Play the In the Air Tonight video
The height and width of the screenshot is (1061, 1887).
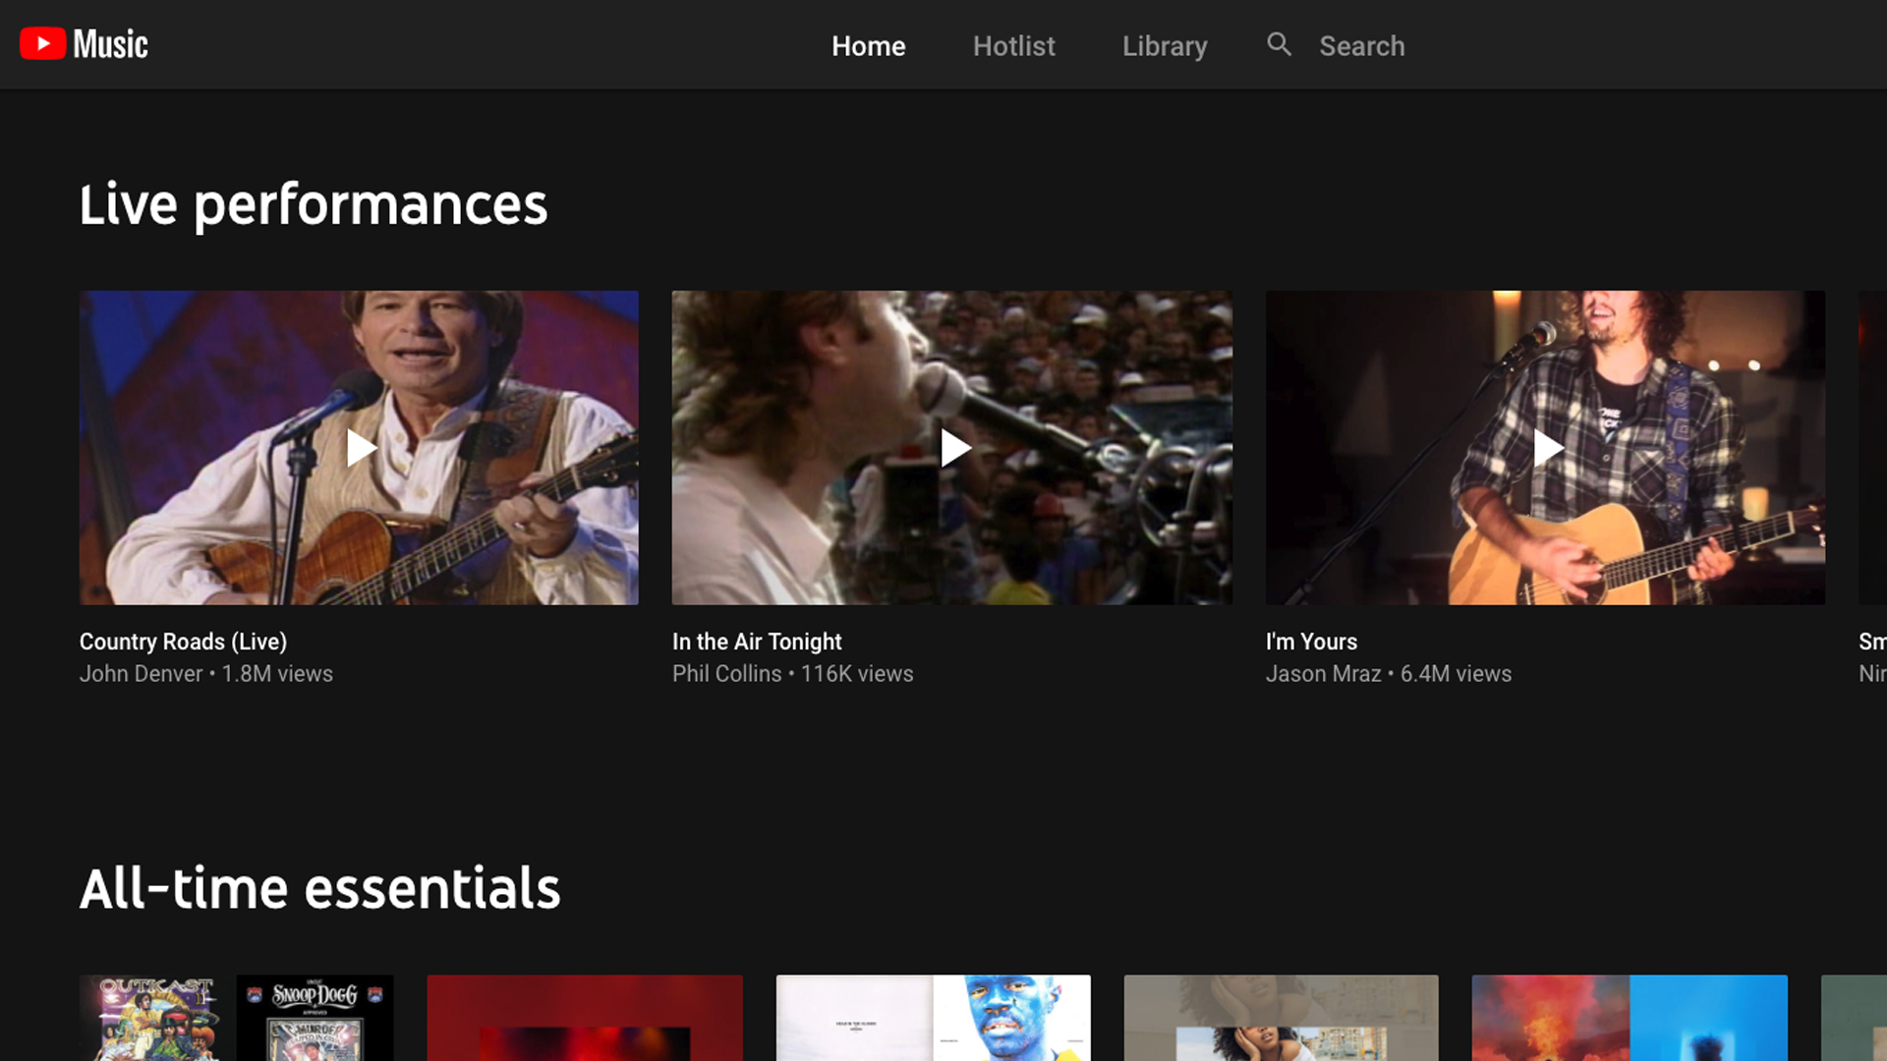(952, 448)
